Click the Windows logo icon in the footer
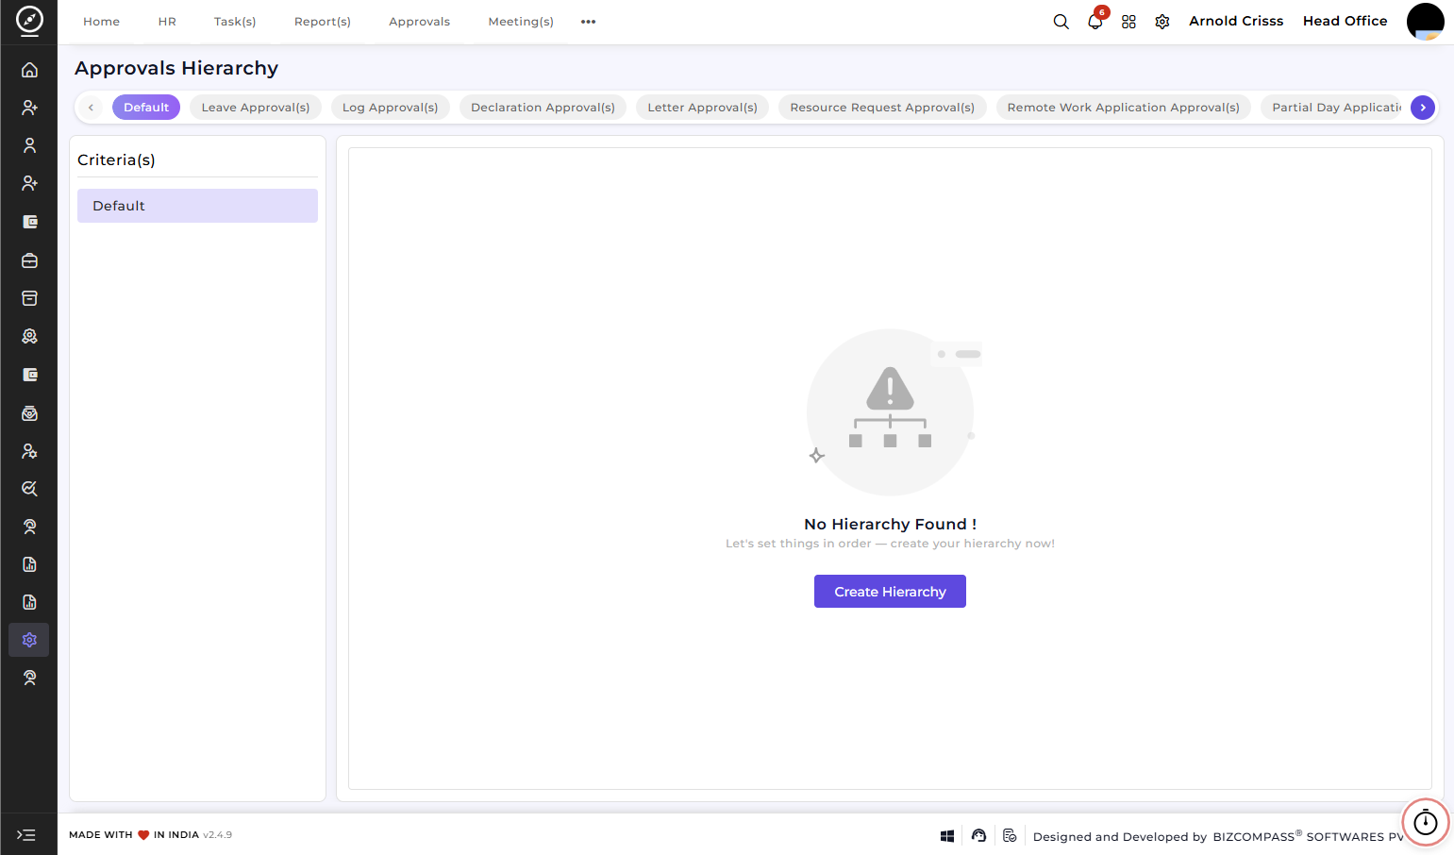 [947, 836]
